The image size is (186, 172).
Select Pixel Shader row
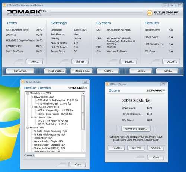[43, 138]
